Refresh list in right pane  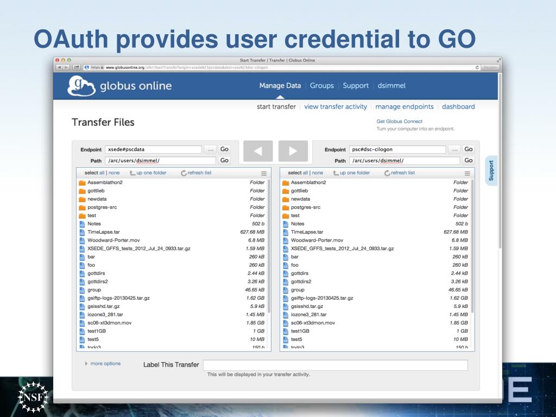[x=400, y=173]
